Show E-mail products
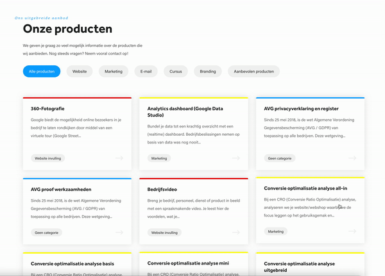 pos(146,72)
